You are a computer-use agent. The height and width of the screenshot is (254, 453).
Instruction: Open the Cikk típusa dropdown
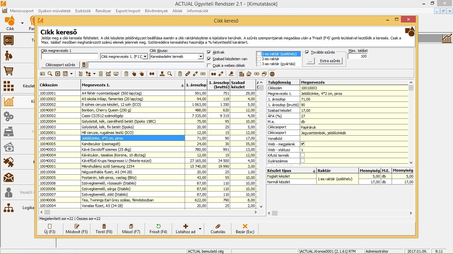(x=200, y=57)
